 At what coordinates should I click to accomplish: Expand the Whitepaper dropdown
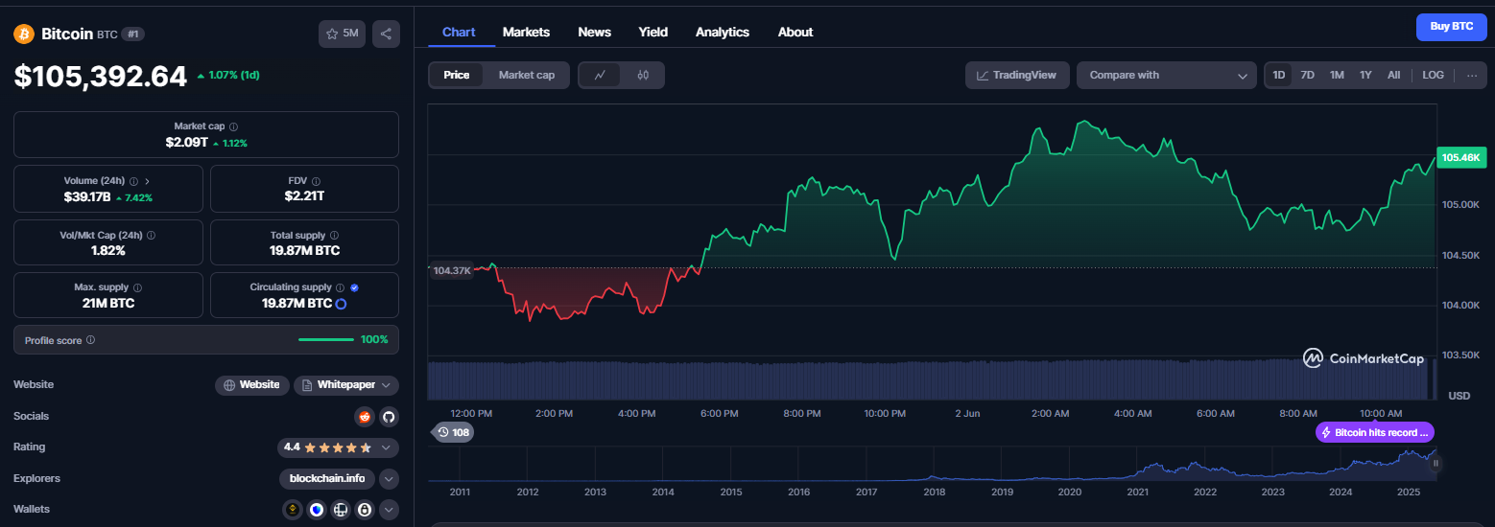(346, 385)
